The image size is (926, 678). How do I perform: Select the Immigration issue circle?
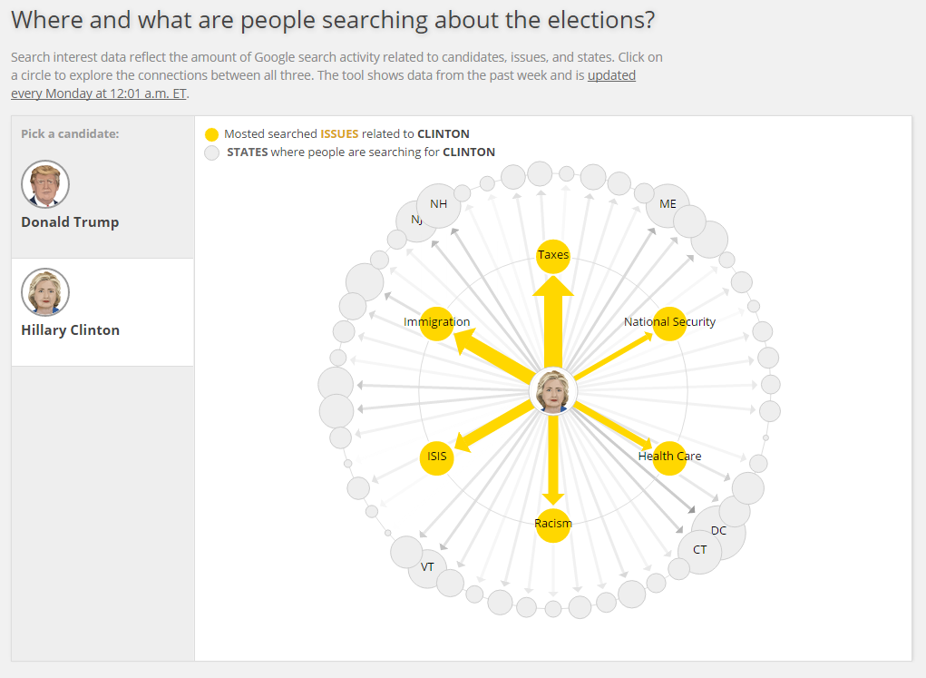(x=436, y=323)
